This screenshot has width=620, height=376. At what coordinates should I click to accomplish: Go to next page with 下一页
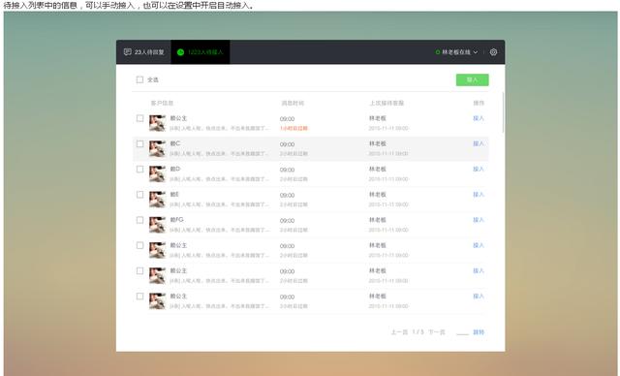437,332
